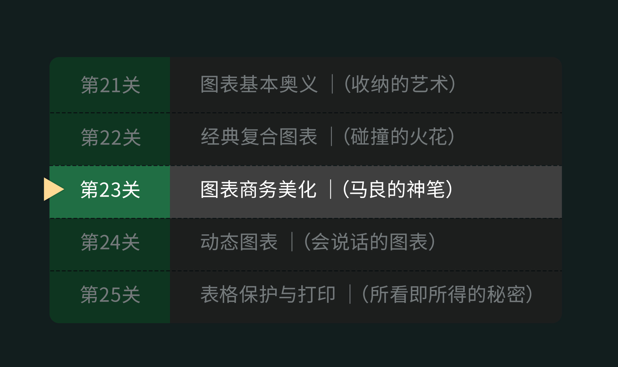Click the separator bar in the 第23关 row

[x=331, y=189]
